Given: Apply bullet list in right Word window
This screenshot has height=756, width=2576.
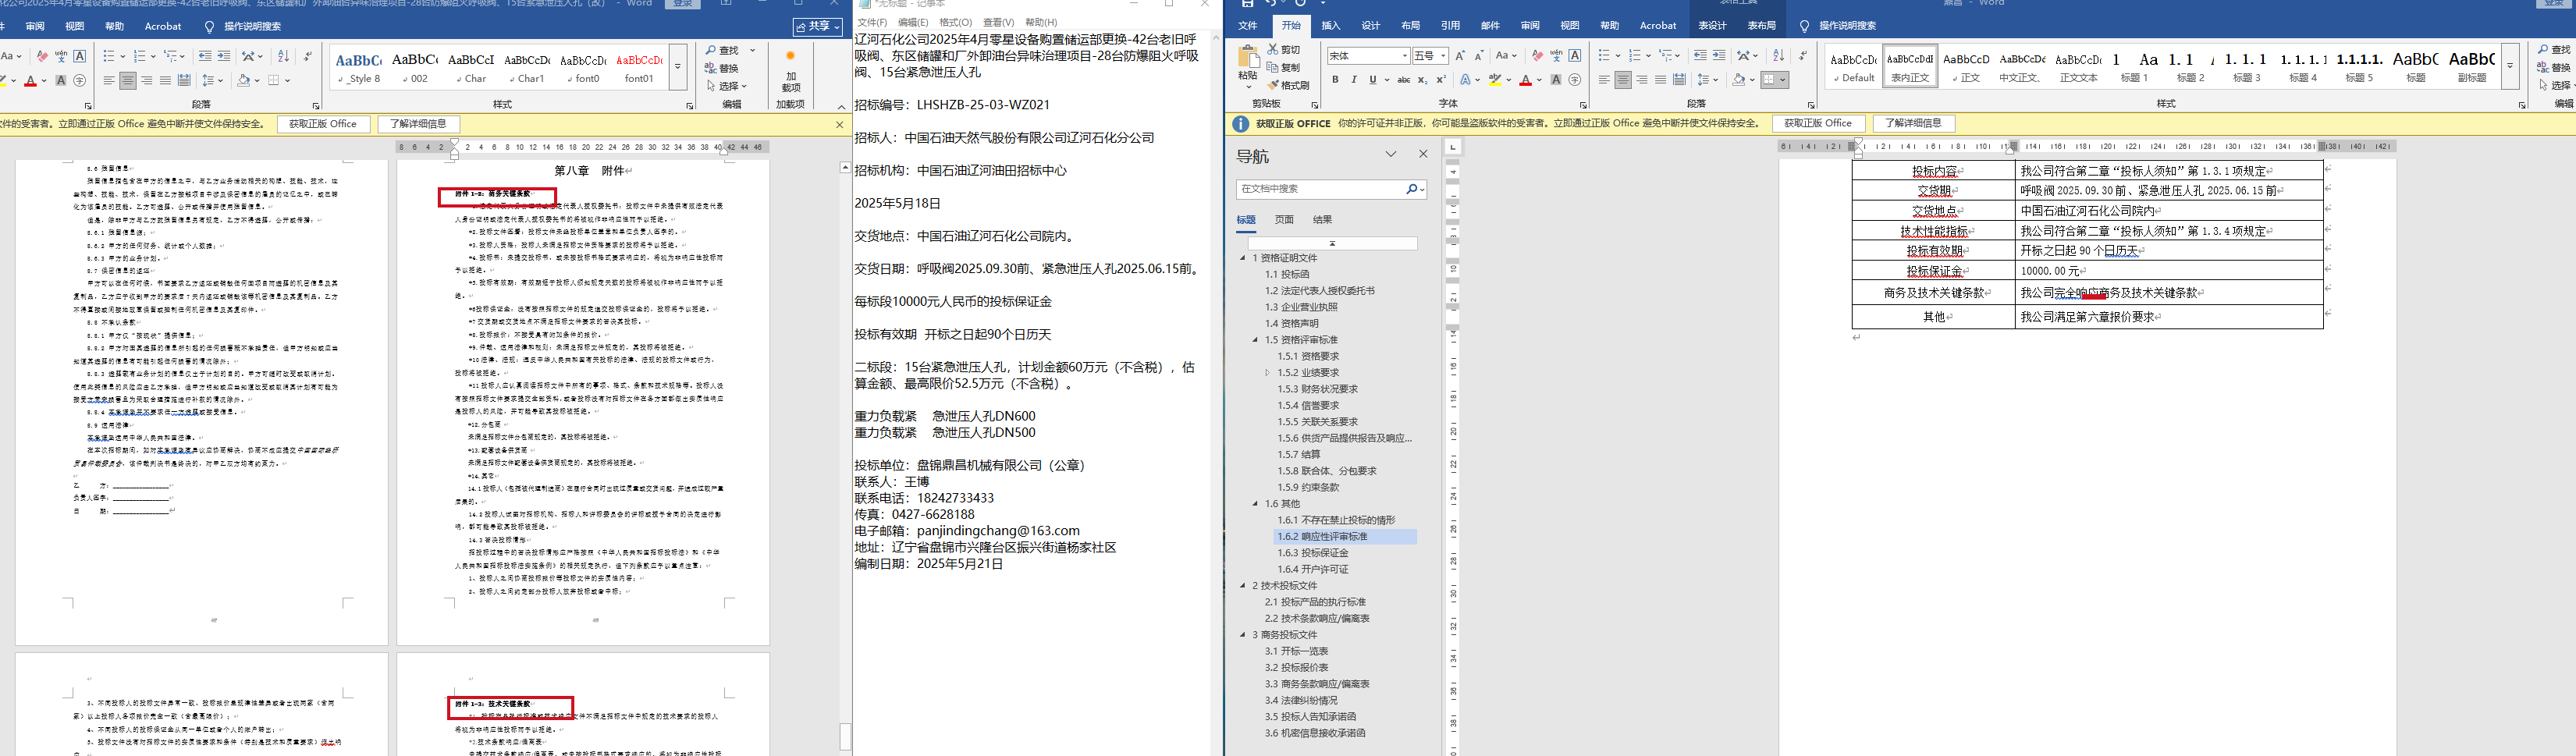Looking at the screenshot, I should 1604,56.
